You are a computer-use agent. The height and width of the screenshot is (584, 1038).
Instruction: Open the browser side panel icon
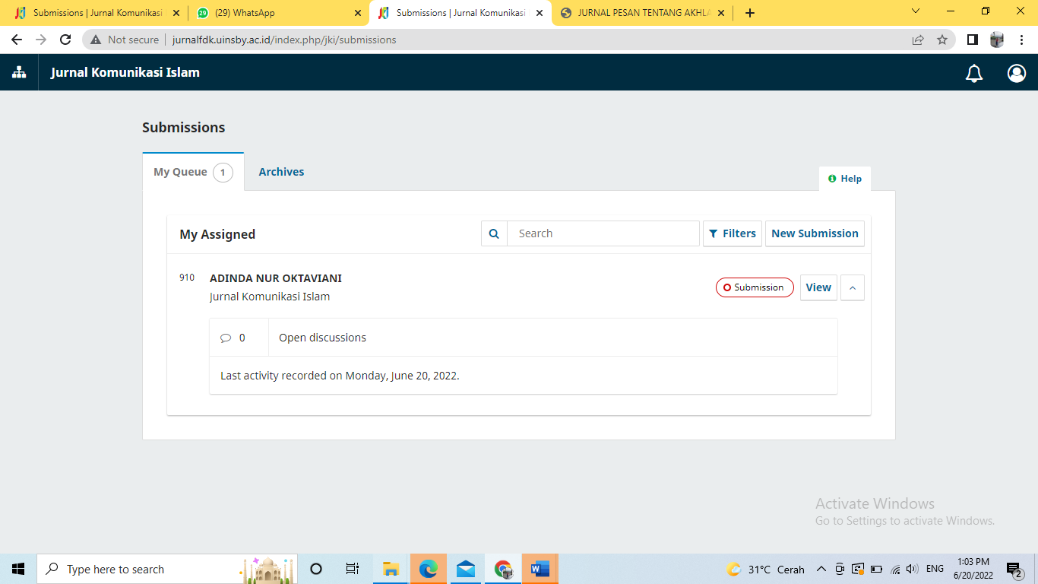[x=972, y=40]
